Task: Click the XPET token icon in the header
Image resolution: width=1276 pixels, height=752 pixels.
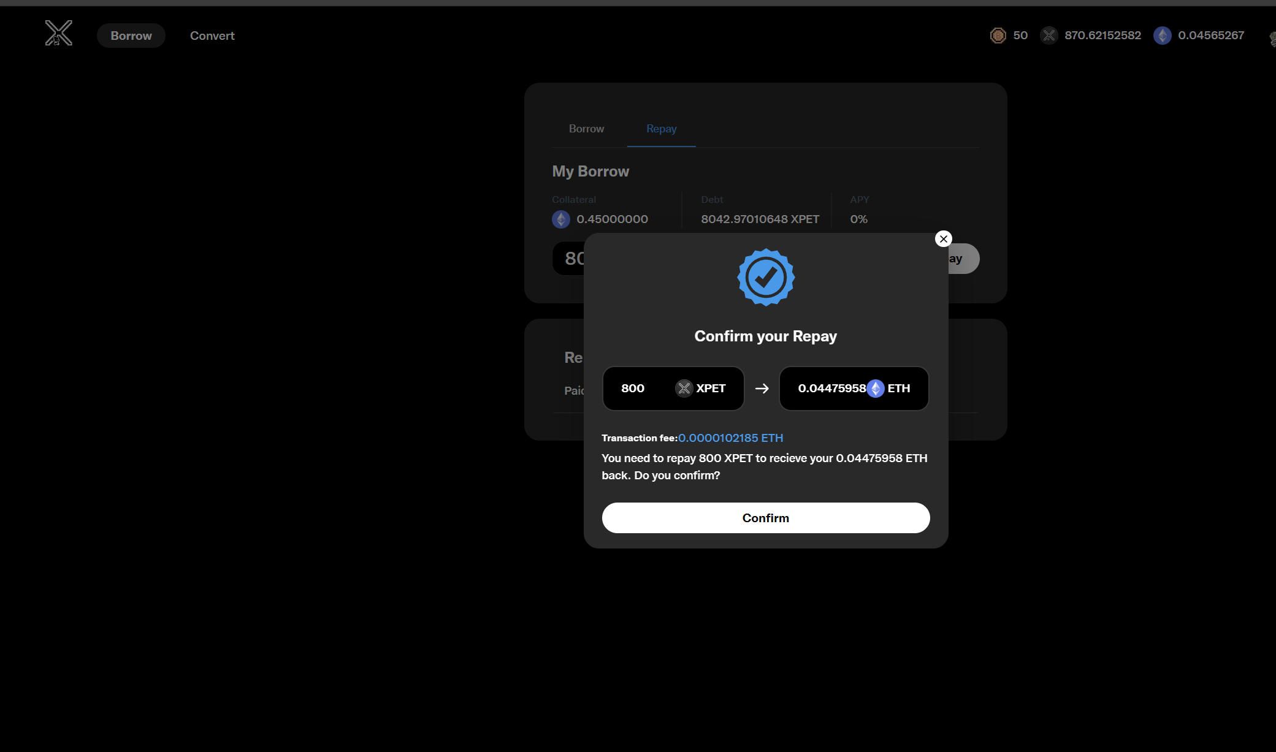Action: pyautogui.click(x=1049, y=36)
